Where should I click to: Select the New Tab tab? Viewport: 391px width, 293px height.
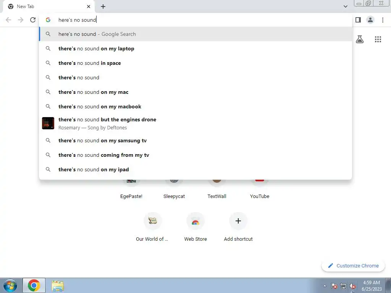click(48, 6)
